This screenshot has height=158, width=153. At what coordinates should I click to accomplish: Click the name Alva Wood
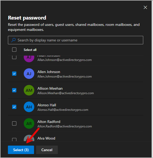[x=46, y=138]
